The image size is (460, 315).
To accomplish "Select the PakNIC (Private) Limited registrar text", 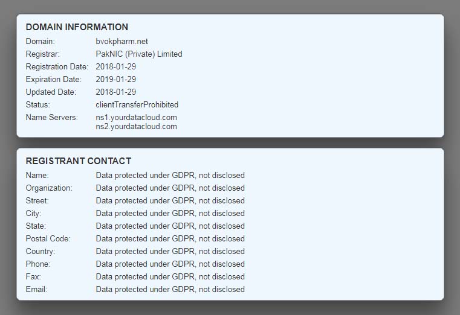I will pos(138,54).
